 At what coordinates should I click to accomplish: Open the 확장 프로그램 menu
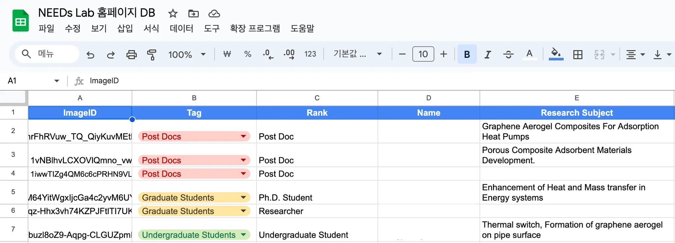[x=255, y=29]
